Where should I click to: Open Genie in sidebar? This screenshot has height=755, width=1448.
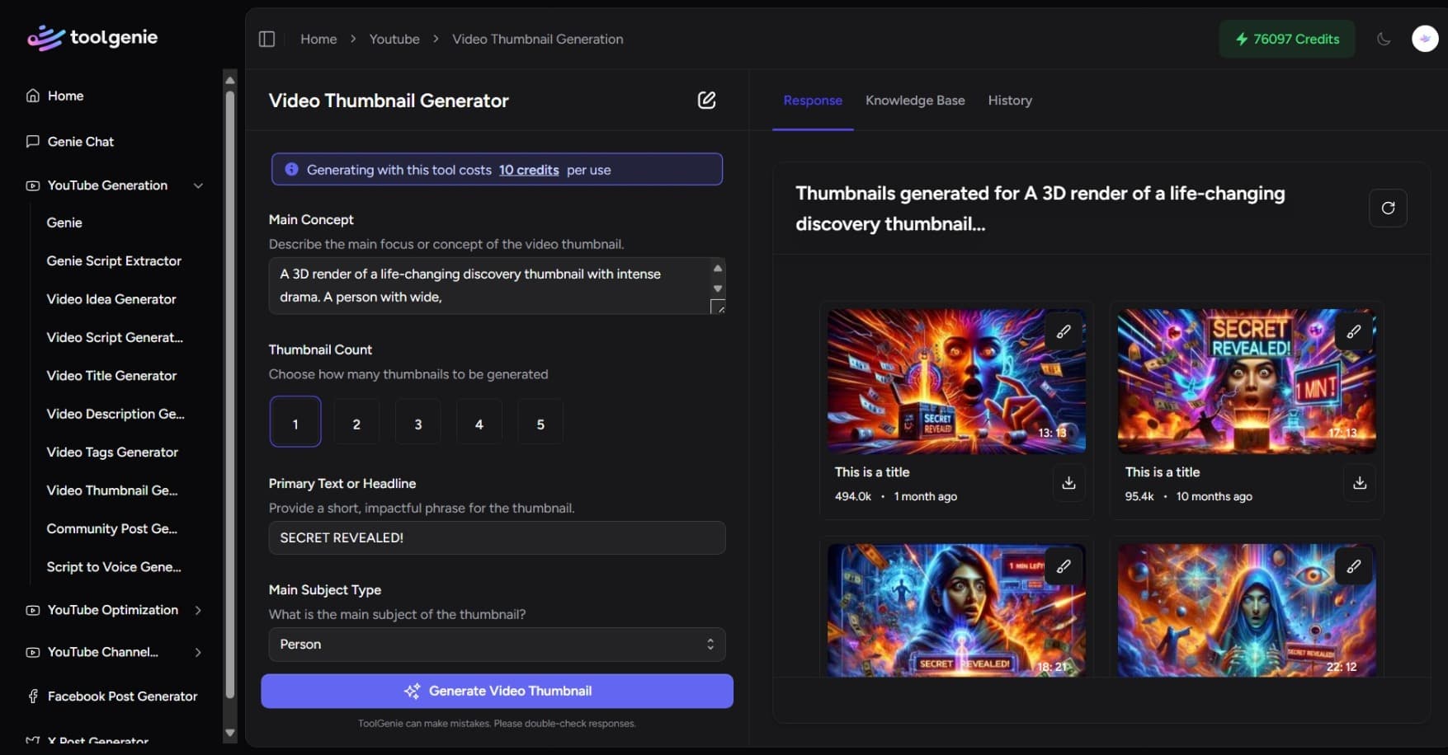point(64,223)
